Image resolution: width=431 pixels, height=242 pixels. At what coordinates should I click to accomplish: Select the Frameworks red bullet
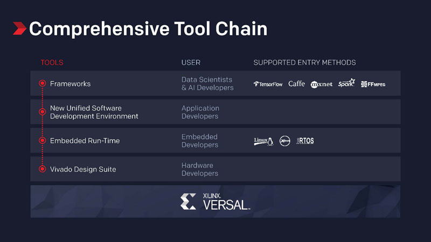click(x=43, y=83)
